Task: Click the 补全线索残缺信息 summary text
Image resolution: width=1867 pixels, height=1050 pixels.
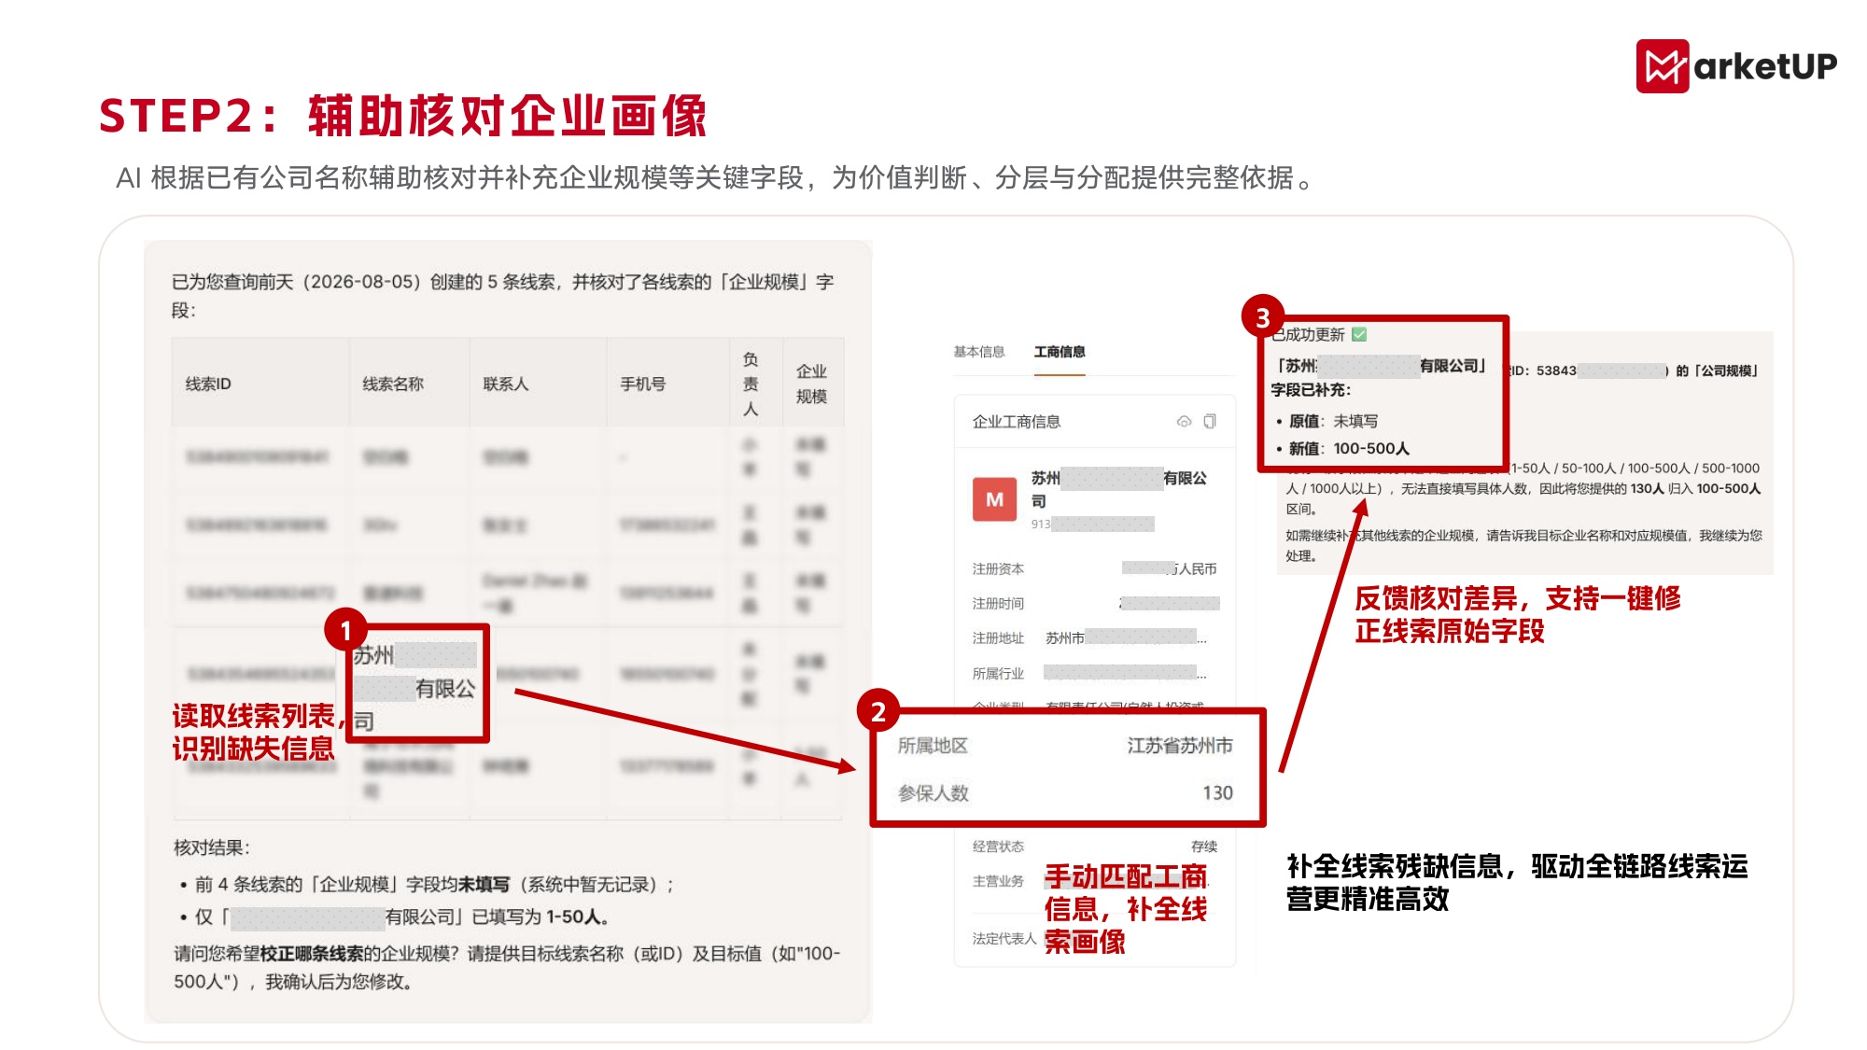Action: point(1517,883)
